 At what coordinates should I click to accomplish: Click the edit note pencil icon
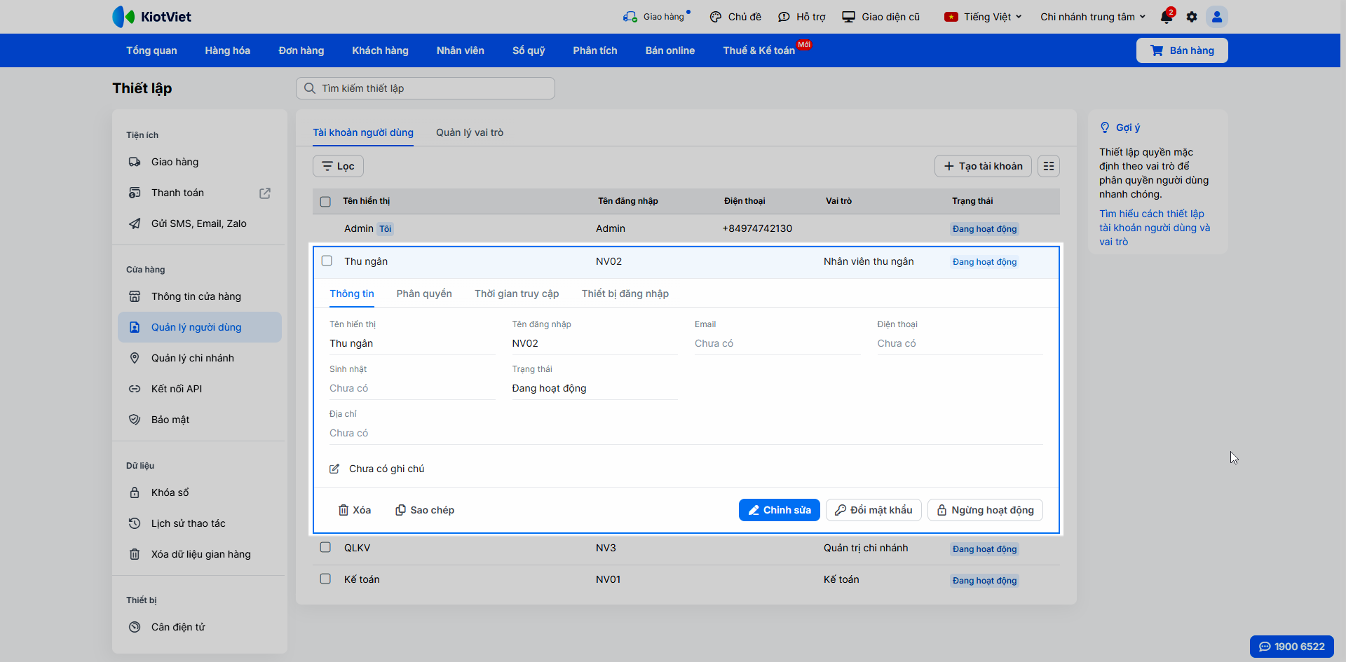coord(334,469)
